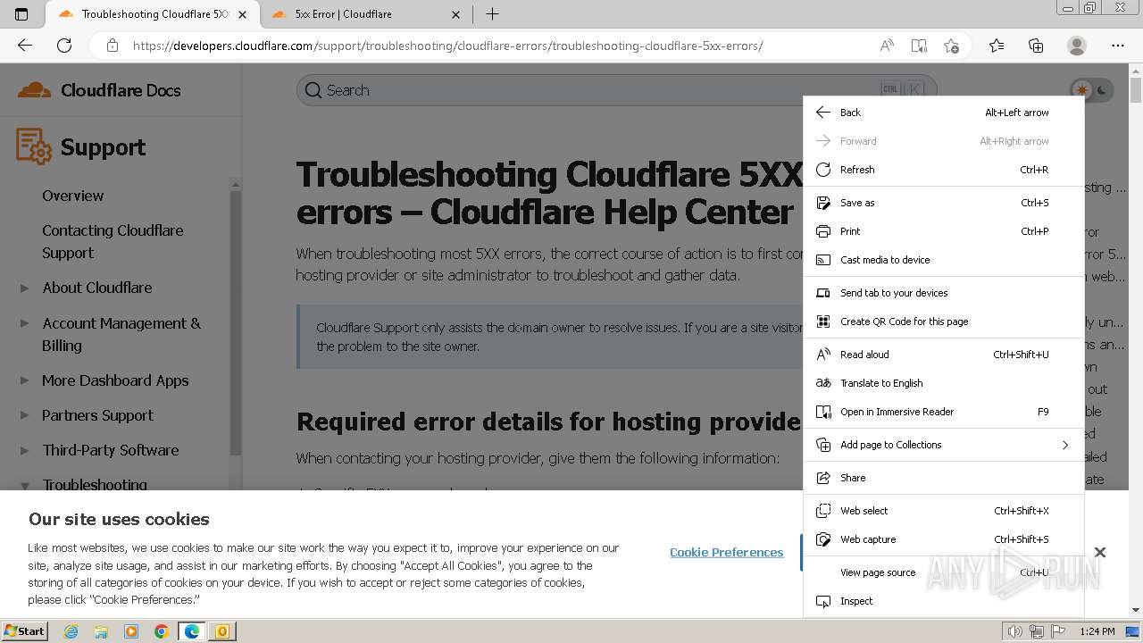This screenshot has width=1143, height=643.
Task: Open Add page to Collections submenu
Action: pyautogui.click(x=944, y=445)
